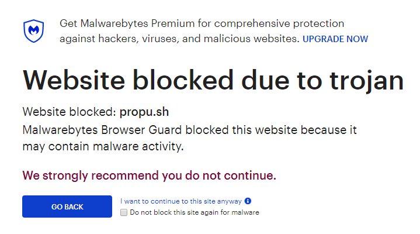Click 'may contain malware activity' text line

103,146
